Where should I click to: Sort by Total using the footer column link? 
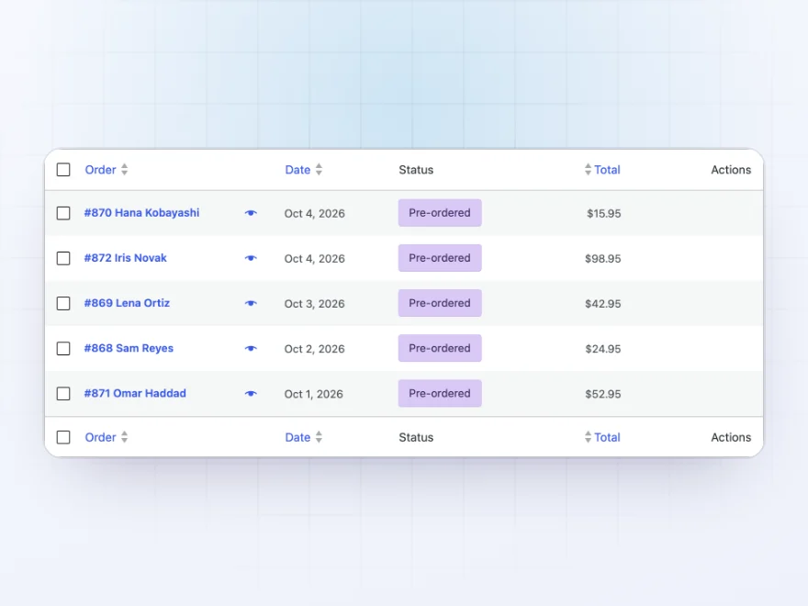click(x=602, y=437)
